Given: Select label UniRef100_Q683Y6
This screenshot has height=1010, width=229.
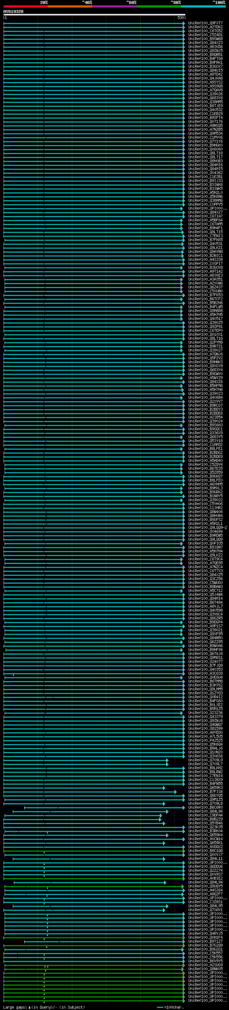Looking at the screenshot, I should [205, 98].
